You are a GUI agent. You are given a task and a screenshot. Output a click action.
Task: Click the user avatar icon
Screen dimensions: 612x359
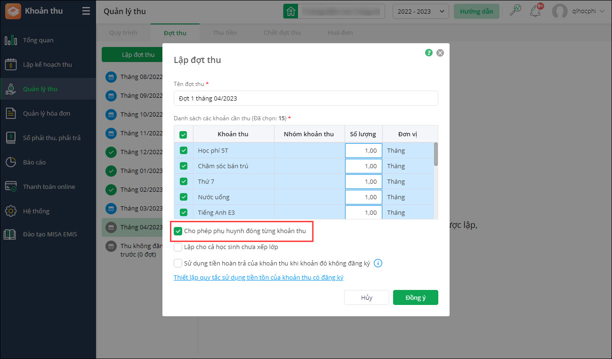tap(560, 11)
